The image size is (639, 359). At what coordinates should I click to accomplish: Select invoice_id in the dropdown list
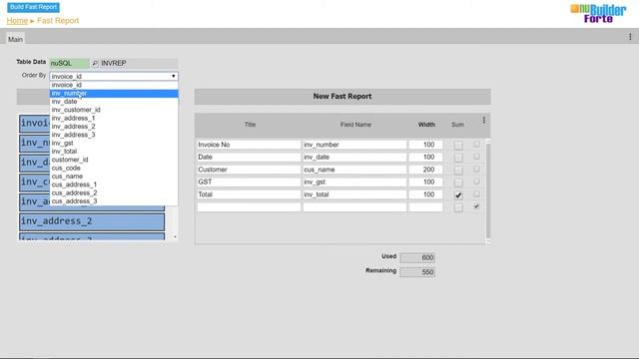pyautogui.click(x=114, y=85)
